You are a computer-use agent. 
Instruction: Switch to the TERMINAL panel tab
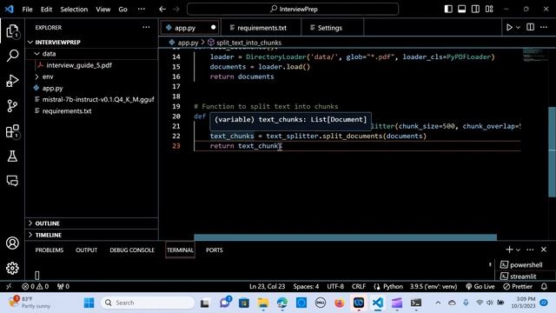click(180, 250)
